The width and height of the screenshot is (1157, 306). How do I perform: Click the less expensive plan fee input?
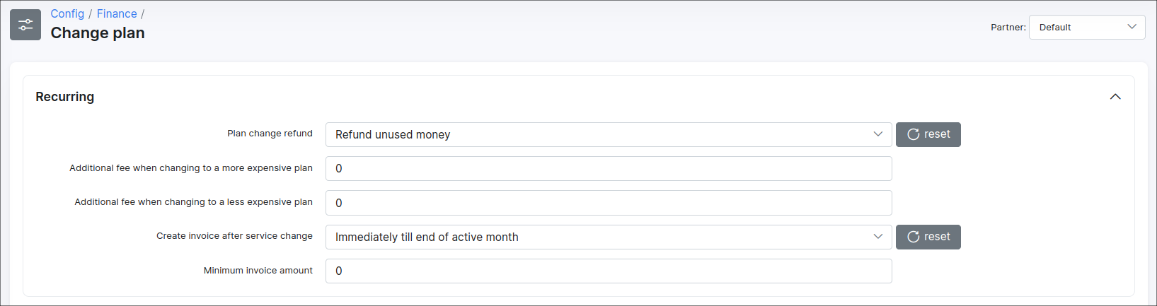pyautogui.click(x=609, y=203)
